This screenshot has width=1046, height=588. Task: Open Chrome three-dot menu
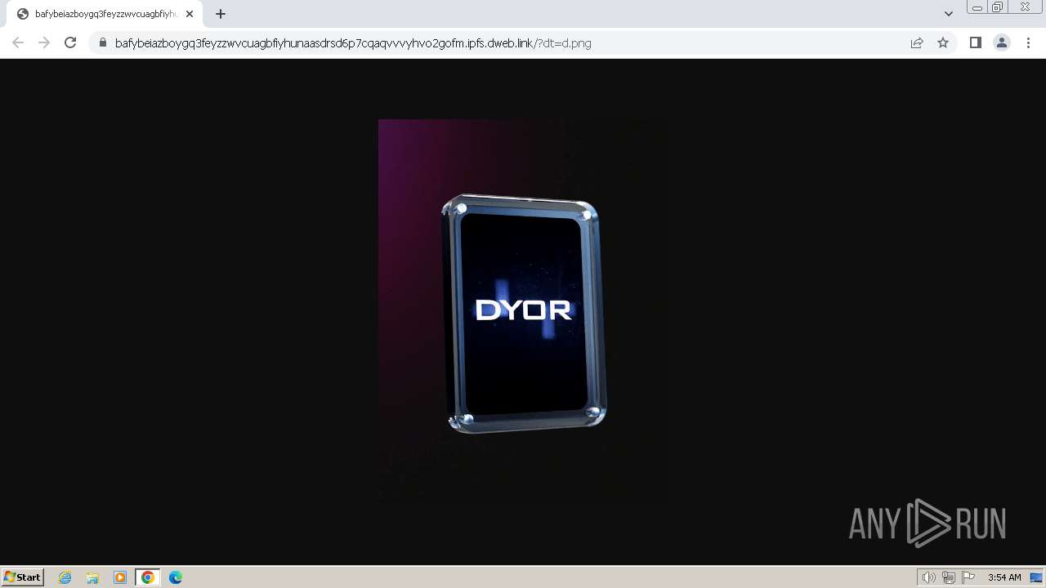tap(1028, 42)
